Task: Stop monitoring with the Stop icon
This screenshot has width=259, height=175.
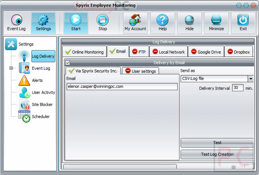Action: (x=103, y=20)
